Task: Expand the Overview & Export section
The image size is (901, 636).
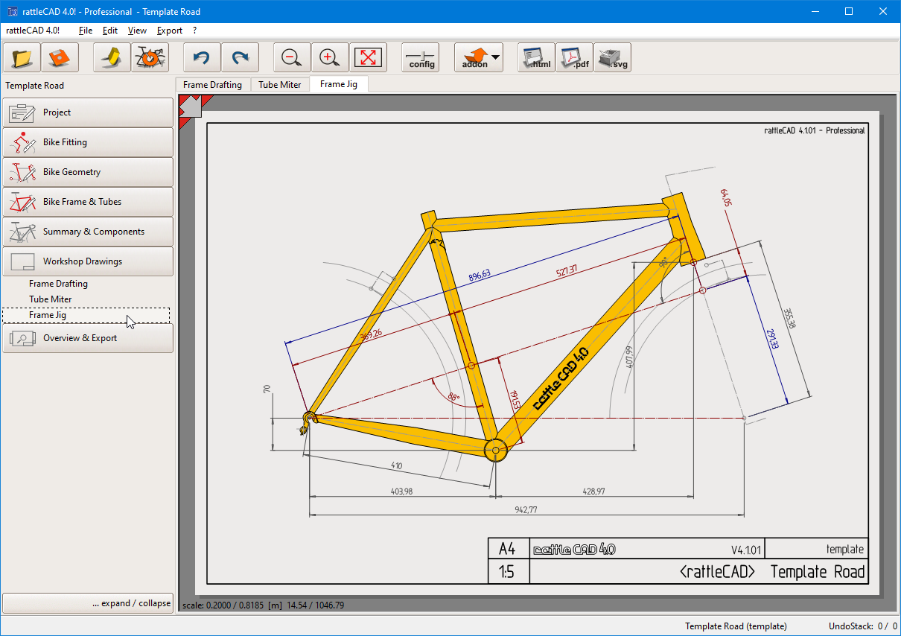Action: [88, 338]
